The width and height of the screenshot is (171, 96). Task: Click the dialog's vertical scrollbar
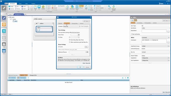pyautogui.click(x=90, y=40)
